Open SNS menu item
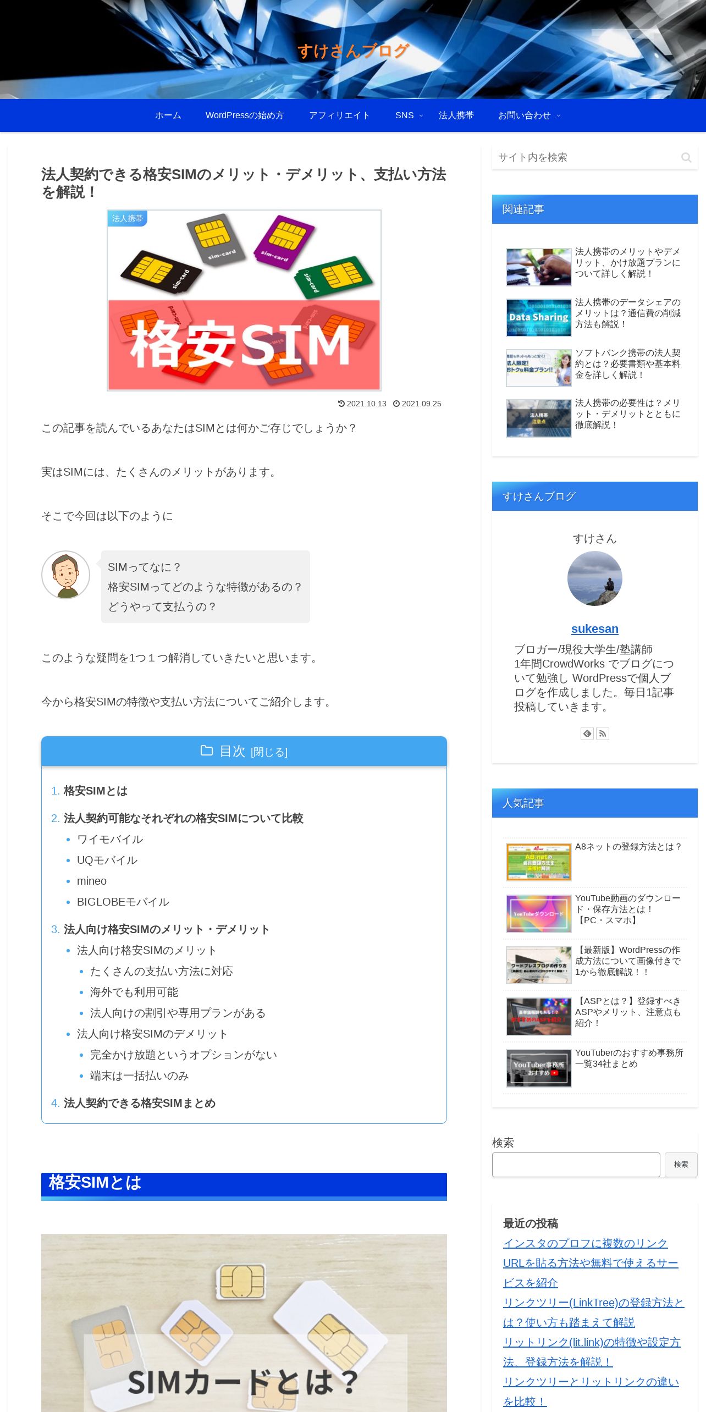The height and width of the screenshot is (1412, 706). [404, 115]
